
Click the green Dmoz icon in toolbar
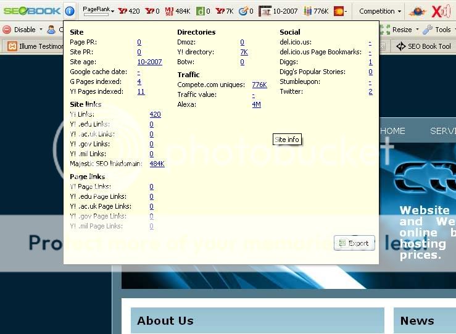201,11
